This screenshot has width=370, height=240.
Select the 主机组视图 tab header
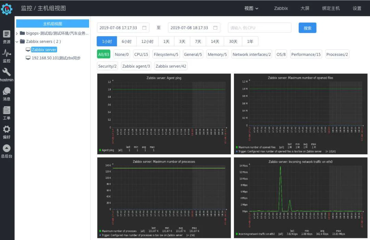pyautogui.click(x=53, y=24)
